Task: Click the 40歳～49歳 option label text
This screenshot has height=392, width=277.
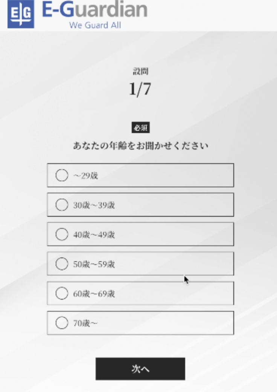Action: tap(94, 235)
